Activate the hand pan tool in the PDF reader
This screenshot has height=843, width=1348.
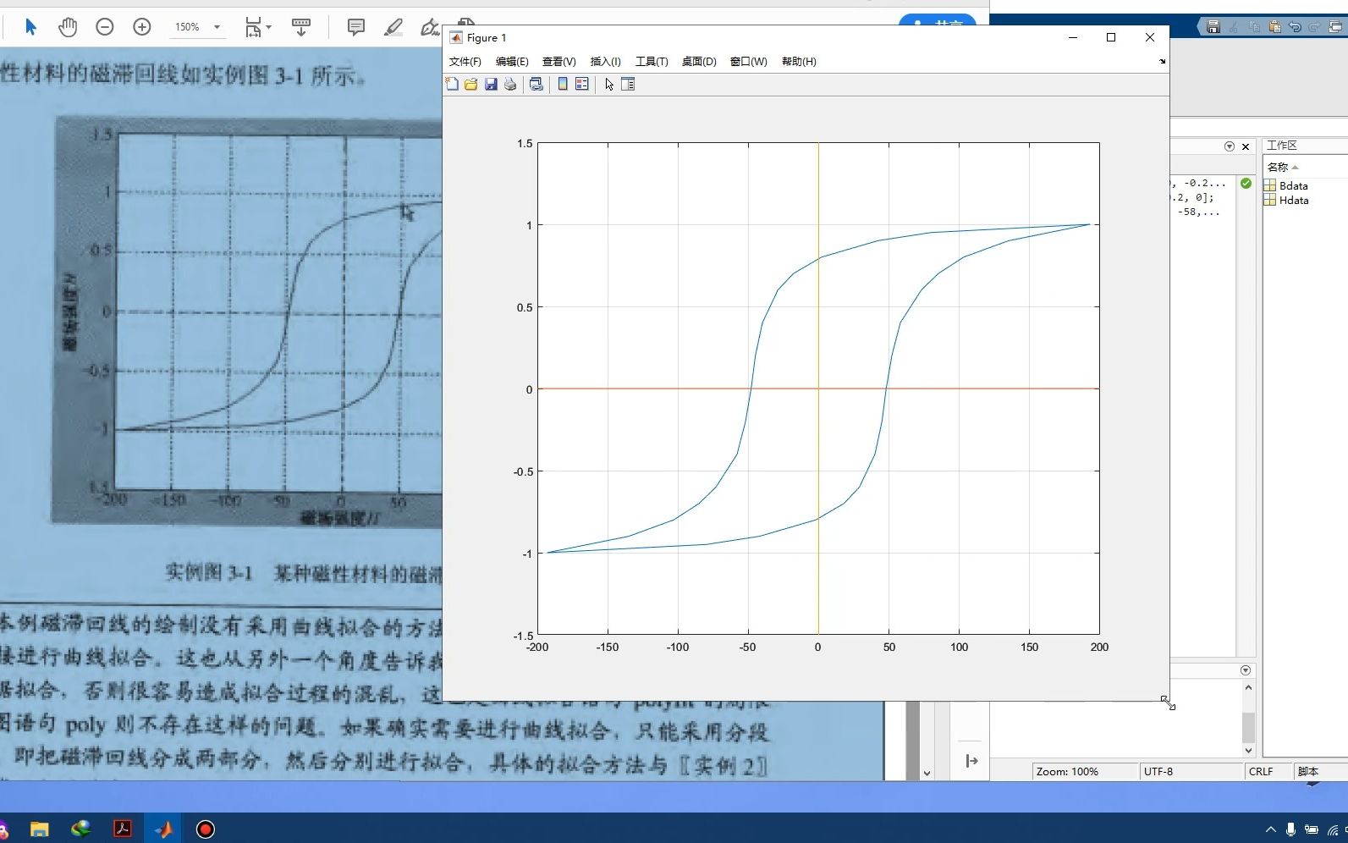(68, 27)
